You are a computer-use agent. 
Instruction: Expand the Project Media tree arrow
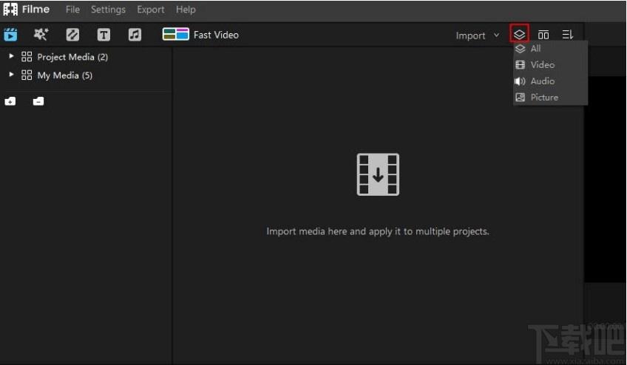click(11, 56)
